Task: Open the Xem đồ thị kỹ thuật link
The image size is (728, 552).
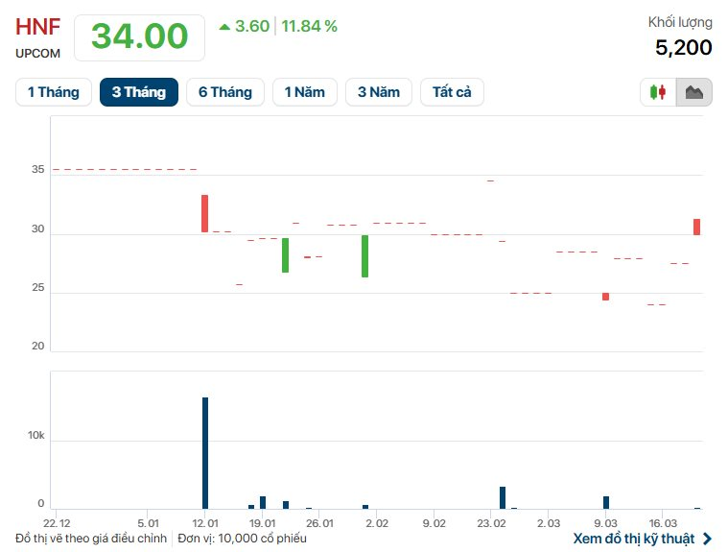Action: pyautogui.click(x=633, y=539)
